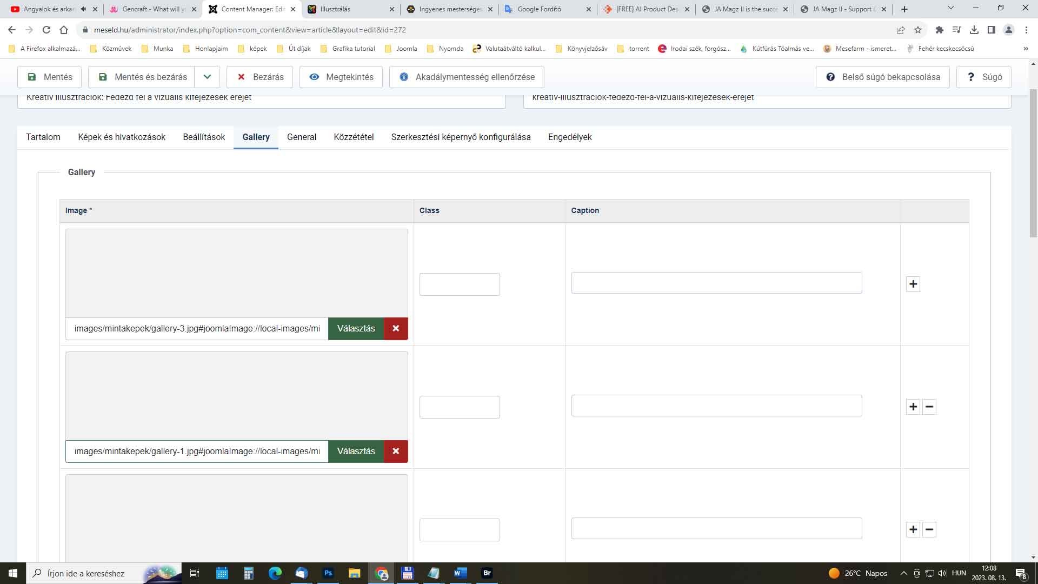This screenshot has height=584, width=1038.
Task: Expand the Mentés és bezárás dropdown arrow
Action: pos(207,77)
